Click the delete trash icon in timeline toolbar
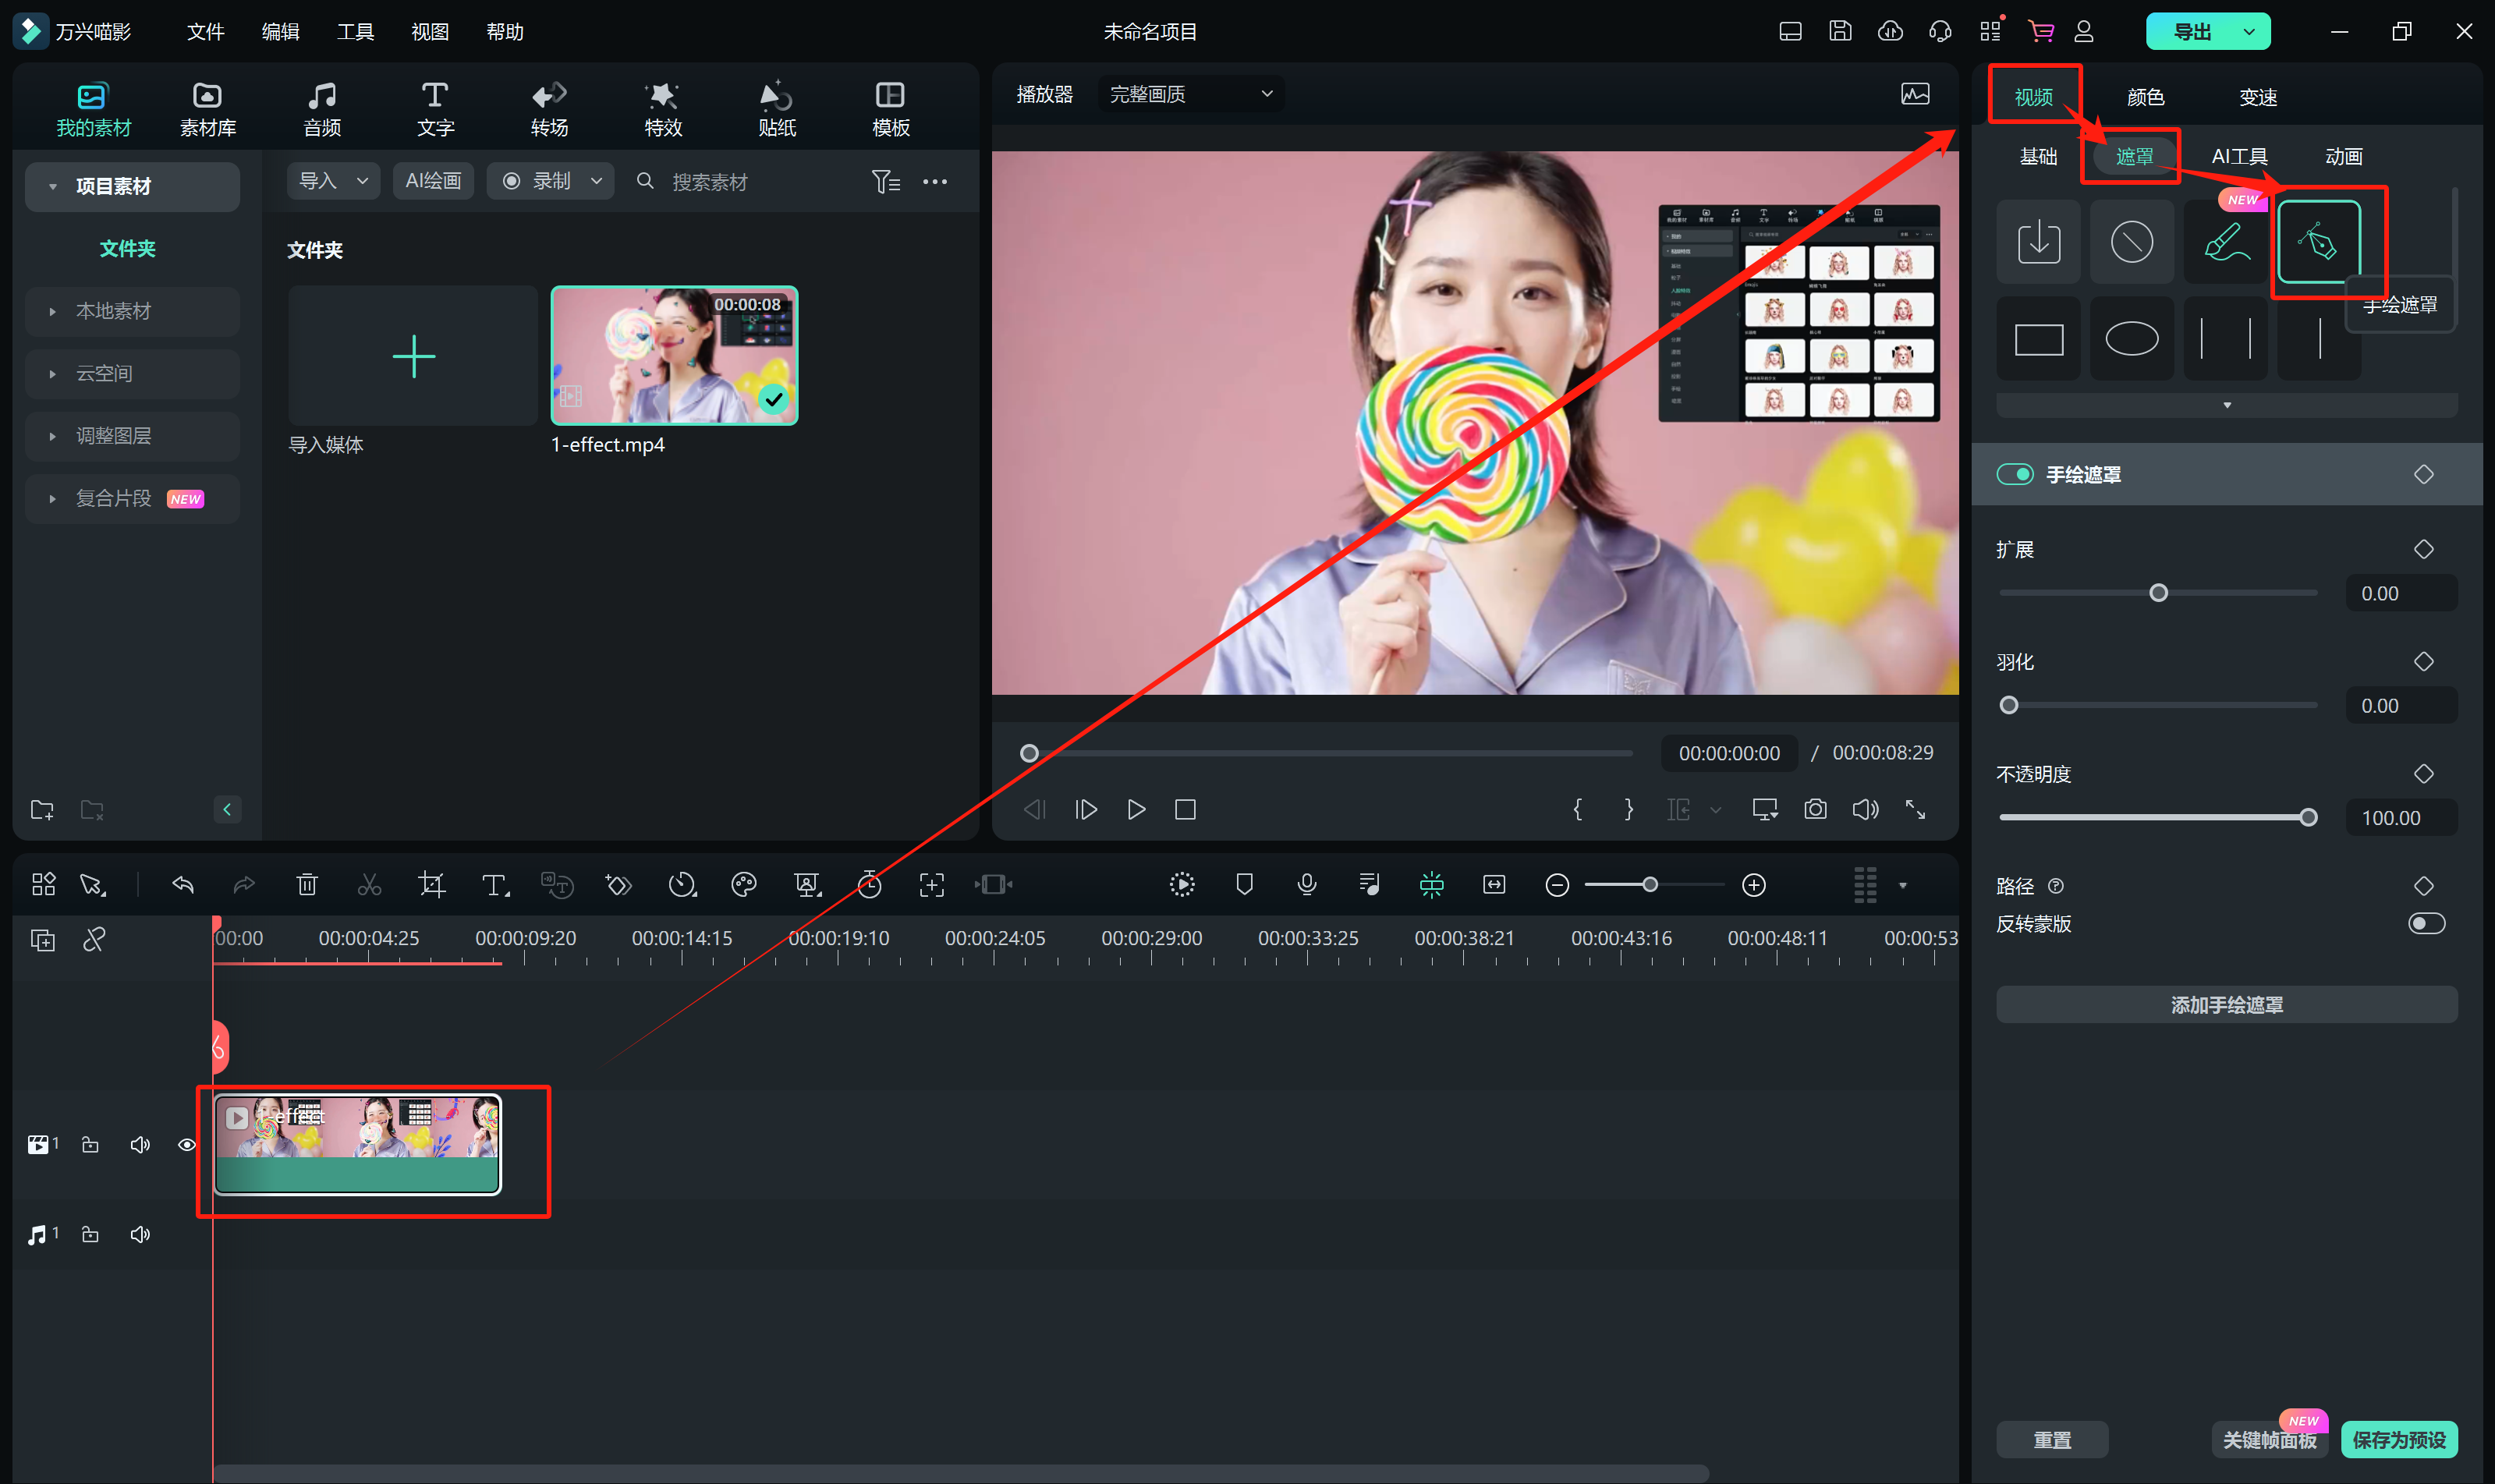The width and height of the screenshot is (2495, 1484). [307, 884]
